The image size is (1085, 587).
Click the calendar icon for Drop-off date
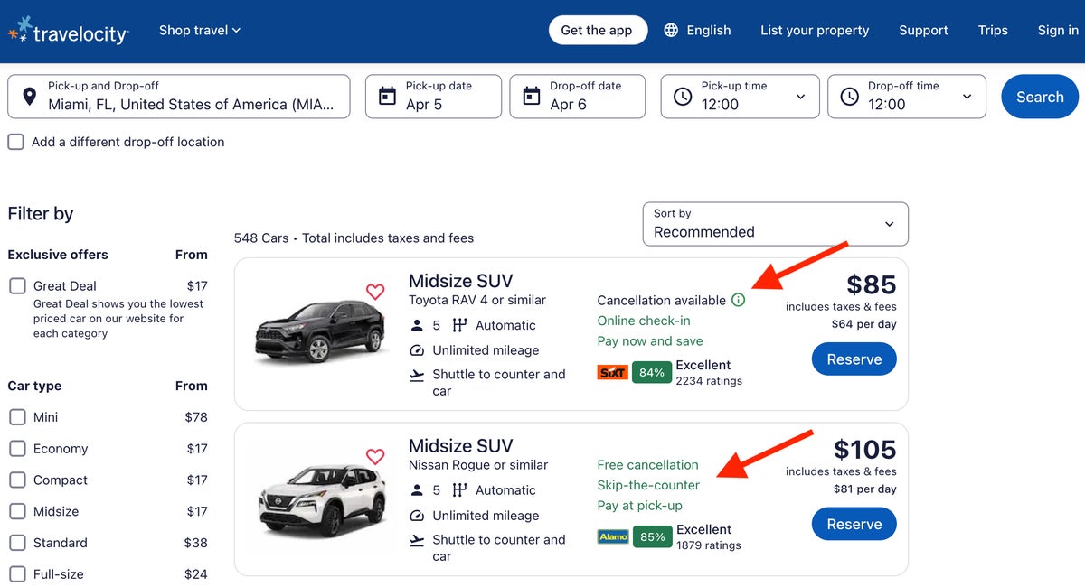(x=531, y=97)
